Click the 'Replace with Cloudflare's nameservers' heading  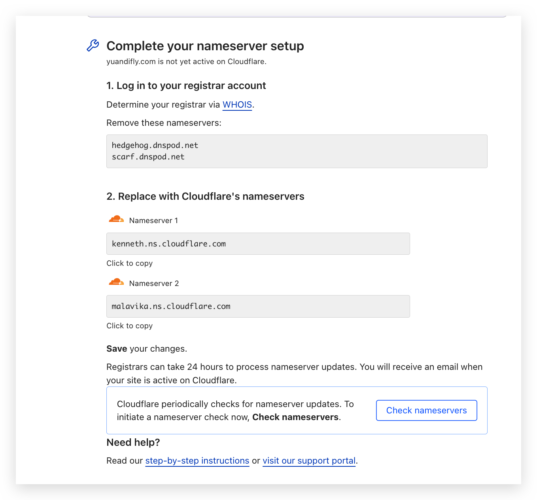pyautogui.click(x=205, y=197)
